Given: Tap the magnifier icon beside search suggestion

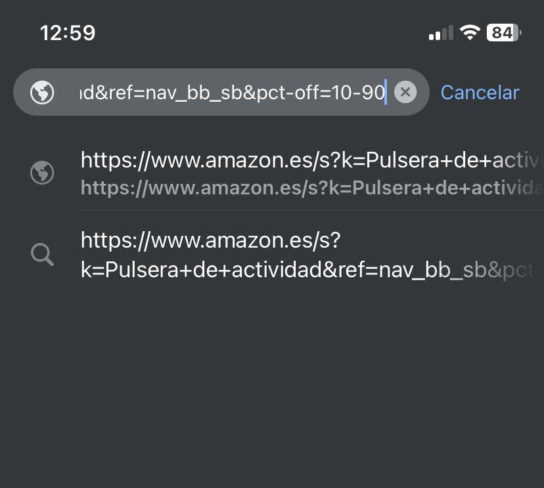Looking at the screenshot, I should [42, 254].
